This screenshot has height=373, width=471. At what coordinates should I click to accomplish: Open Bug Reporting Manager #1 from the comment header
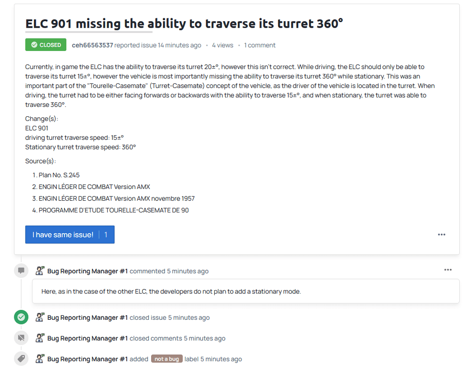click(x=88, y=271)
